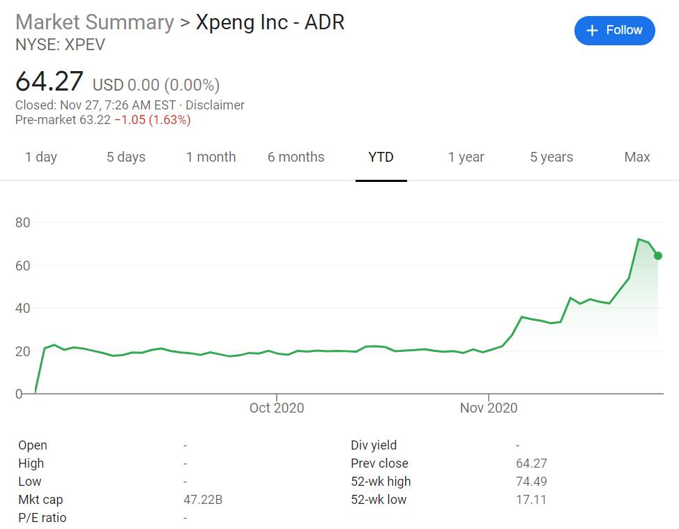This screenshot has height=529, width=679.
Task: Open the 5 years chart view
Action: [x=551, y=157]
